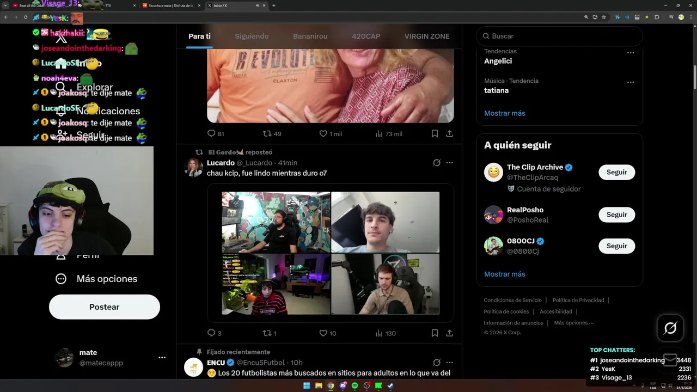View analytics showing 73 mil views
The width and height of the screenshot is (697, 392).
[x=380, y=133]
